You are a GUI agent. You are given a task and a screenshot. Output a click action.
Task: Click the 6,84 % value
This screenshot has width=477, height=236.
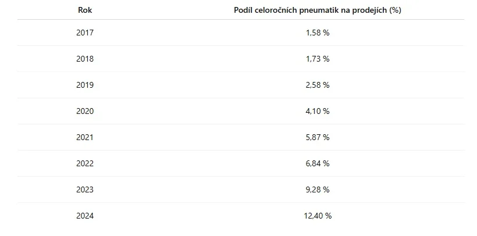click(318, 163)
